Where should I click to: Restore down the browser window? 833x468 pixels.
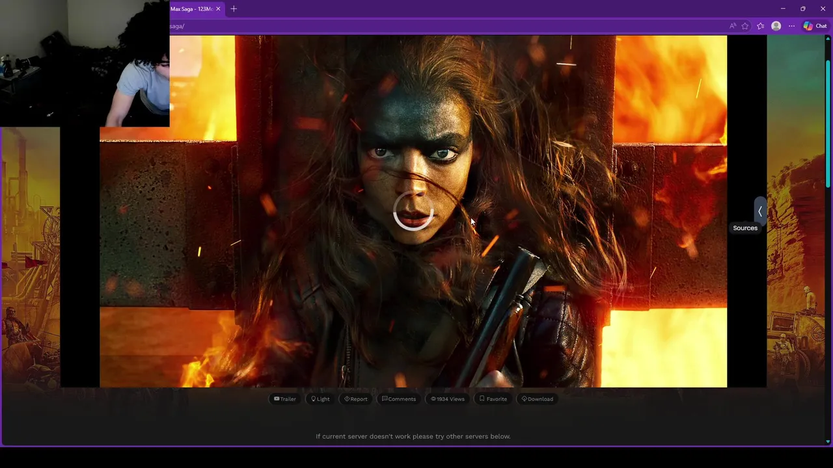(x=802, y=8)
